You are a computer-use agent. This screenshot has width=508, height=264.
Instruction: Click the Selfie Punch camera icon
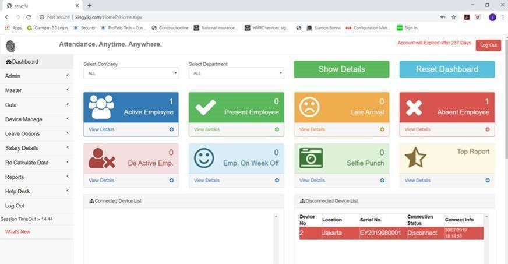[x=311, y=158]
